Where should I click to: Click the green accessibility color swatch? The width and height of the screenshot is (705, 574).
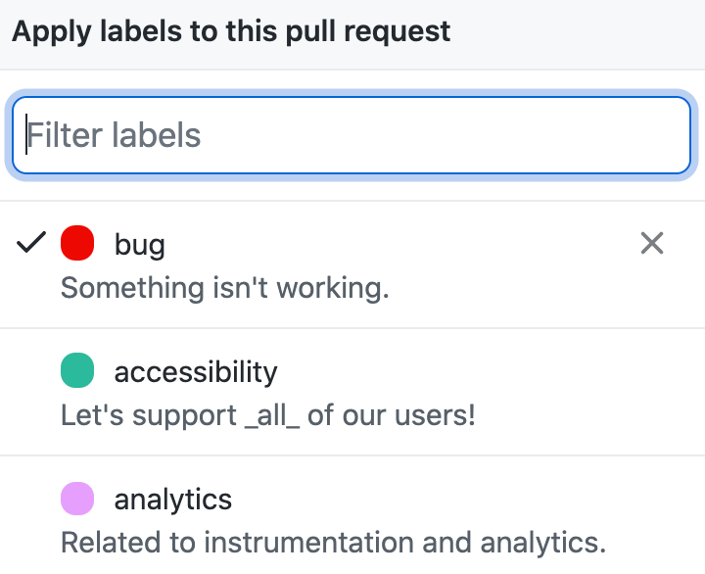point(77,371)
